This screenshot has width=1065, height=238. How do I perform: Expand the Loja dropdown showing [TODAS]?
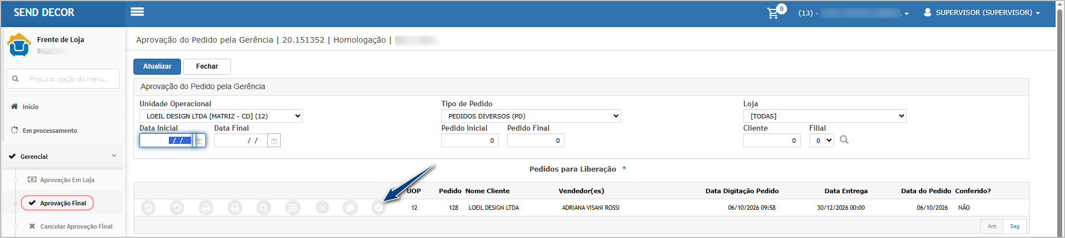point(825,116)
